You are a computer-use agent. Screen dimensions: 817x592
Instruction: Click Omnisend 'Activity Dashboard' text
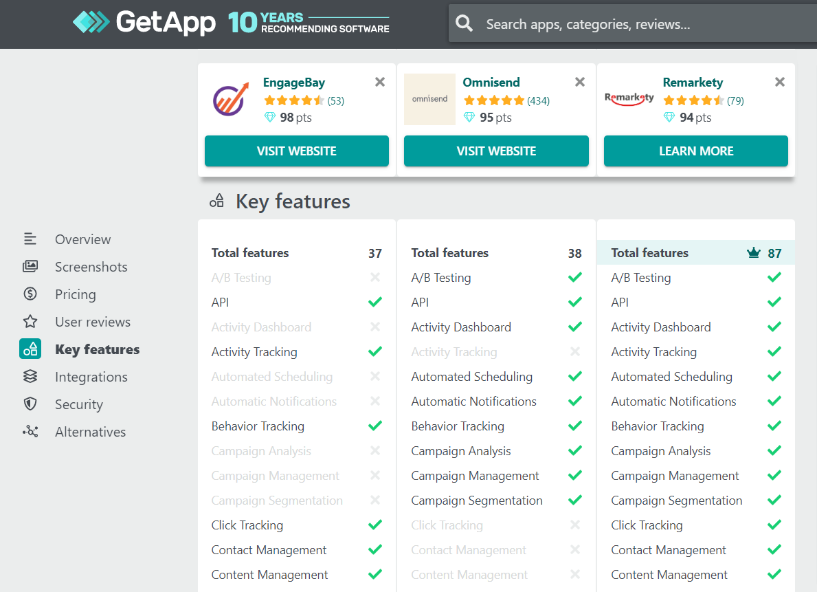click(461, 327)
